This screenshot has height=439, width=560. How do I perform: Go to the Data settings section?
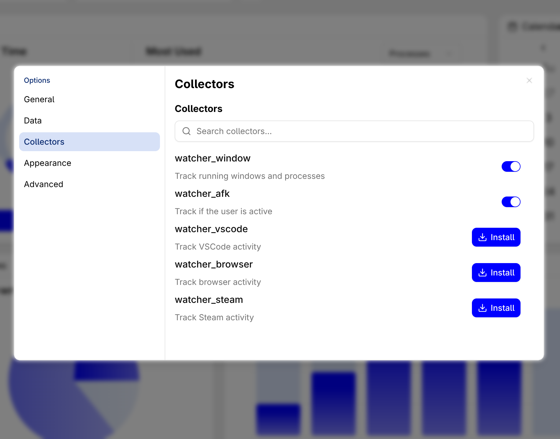(33, 121)
